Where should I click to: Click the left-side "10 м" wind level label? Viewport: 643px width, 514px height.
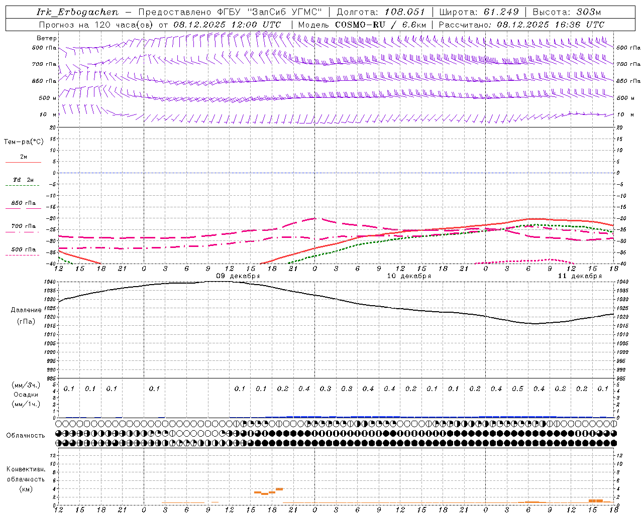[x=47, y=115]
